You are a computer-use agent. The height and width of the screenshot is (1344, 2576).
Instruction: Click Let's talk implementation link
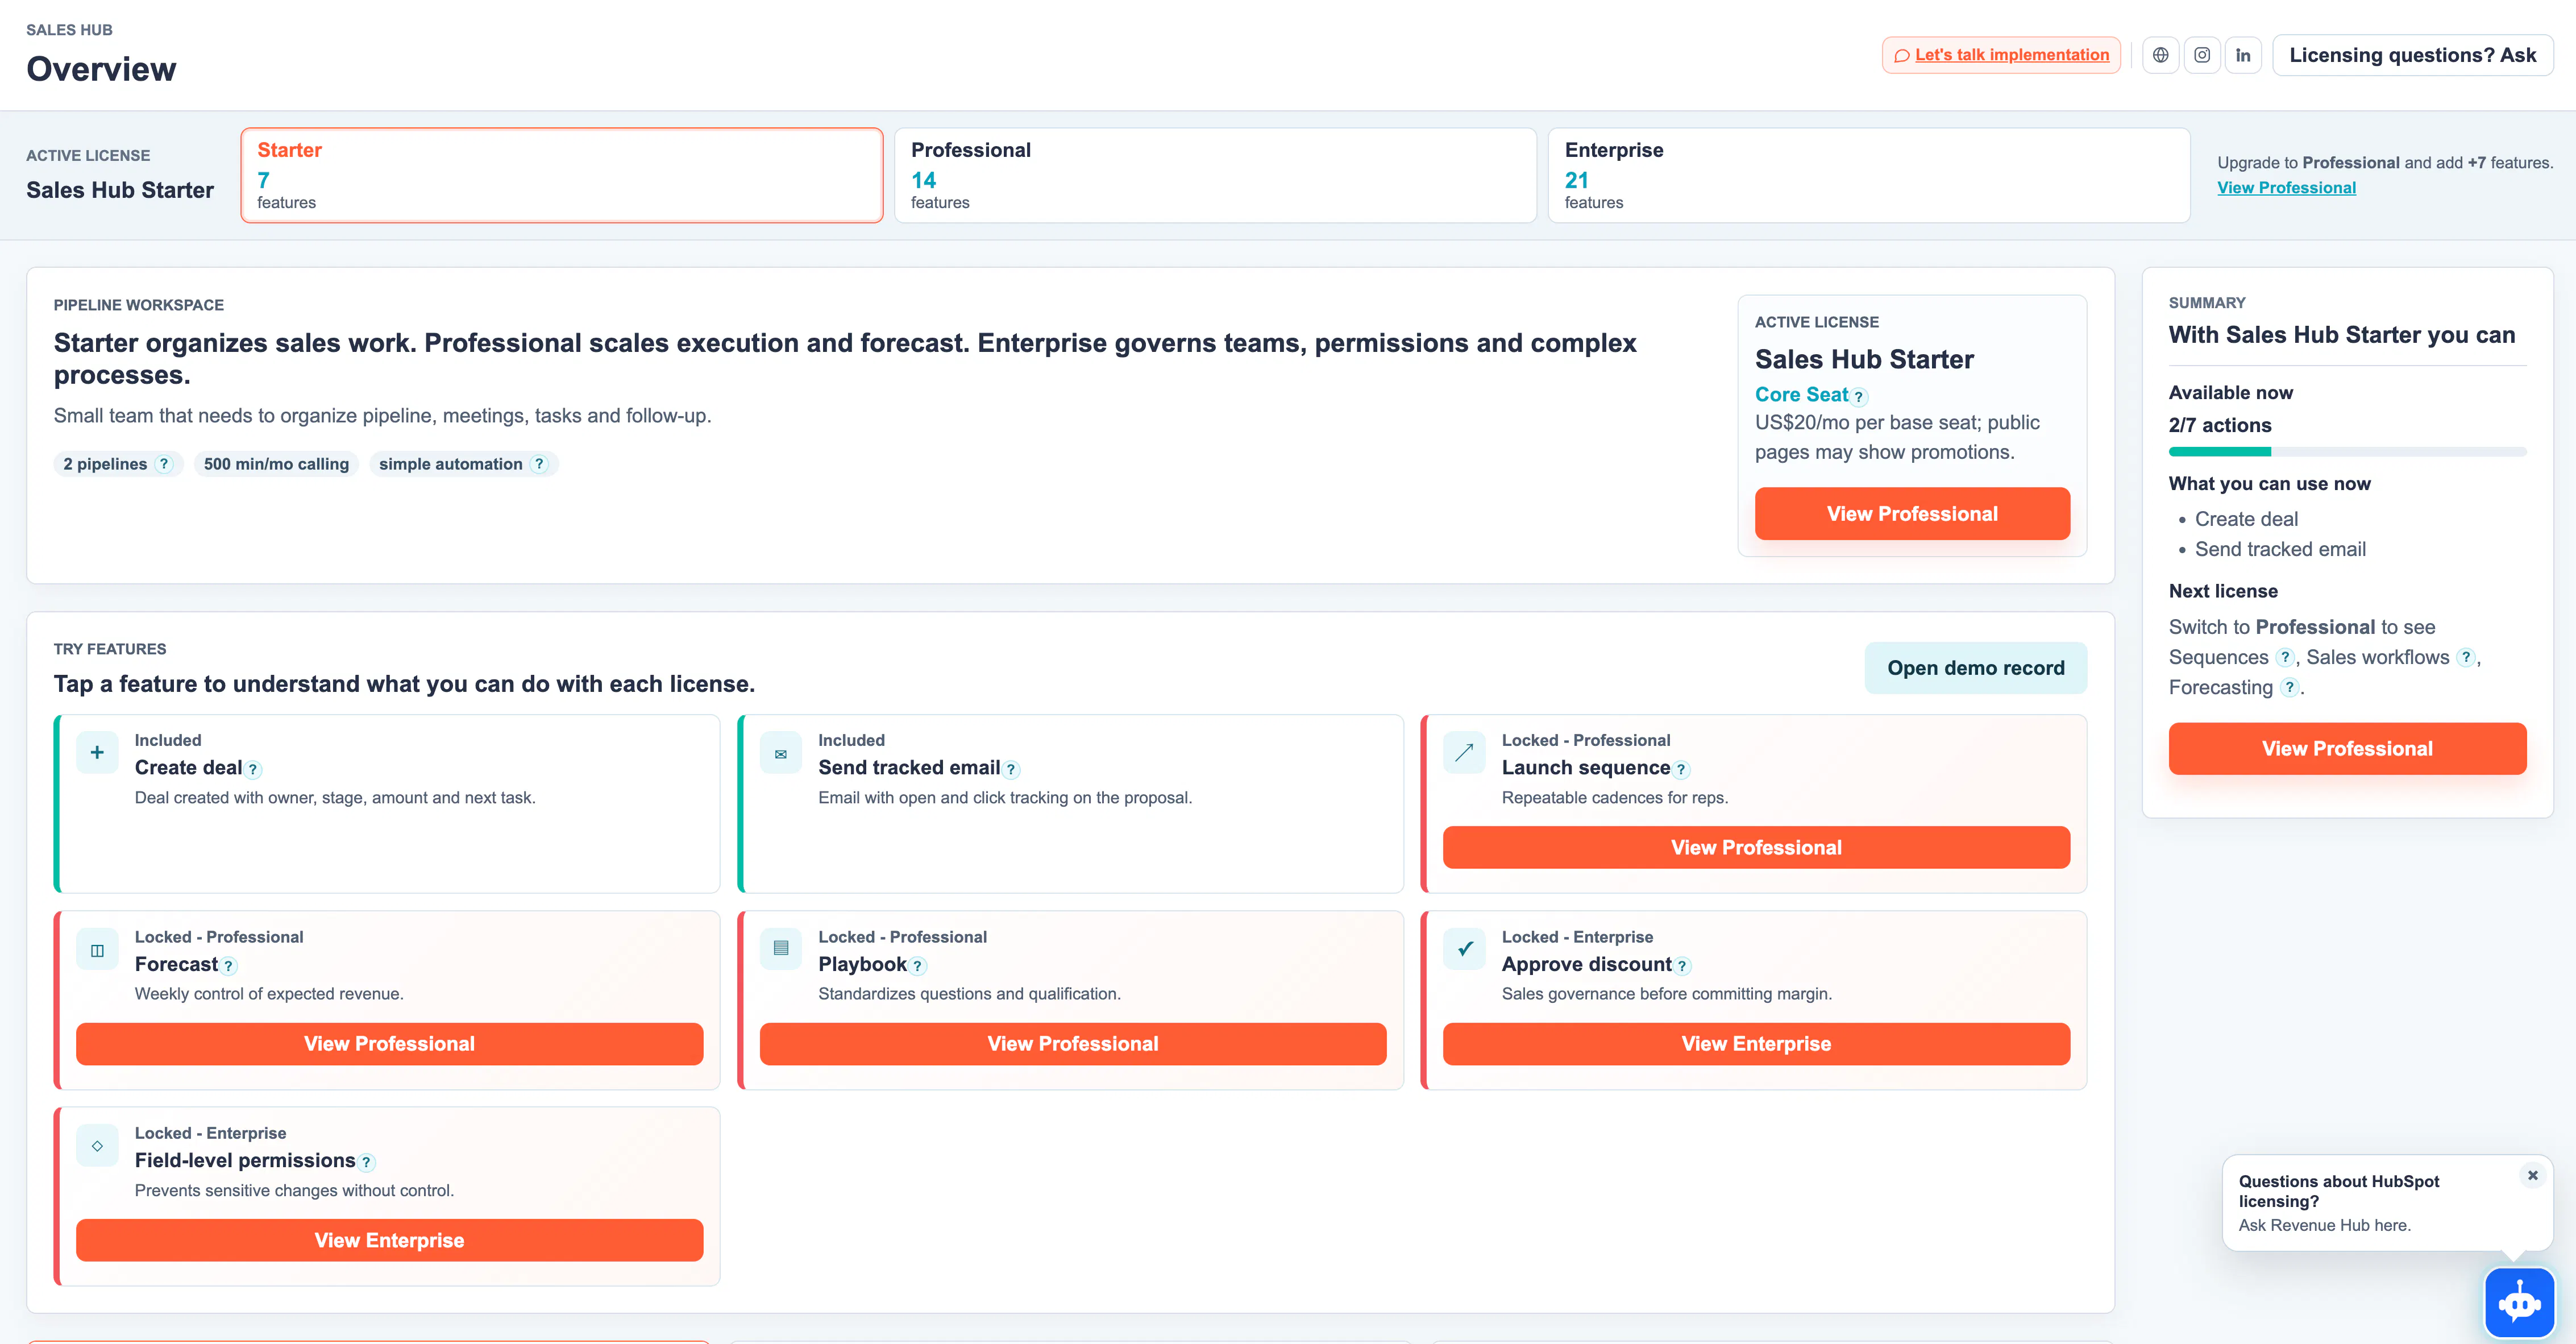tap(2001, 55)
